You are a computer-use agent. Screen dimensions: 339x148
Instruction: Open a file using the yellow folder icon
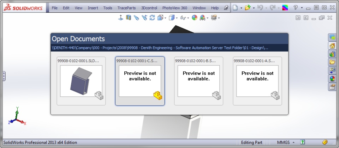pyautogui.click(x=247, y=8)
